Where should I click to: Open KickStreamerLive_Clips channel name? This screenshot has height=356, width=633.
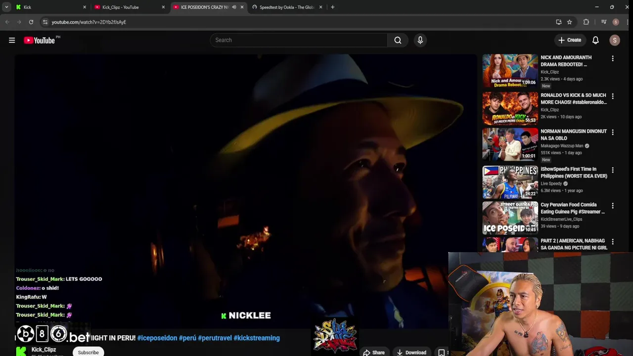561,219
